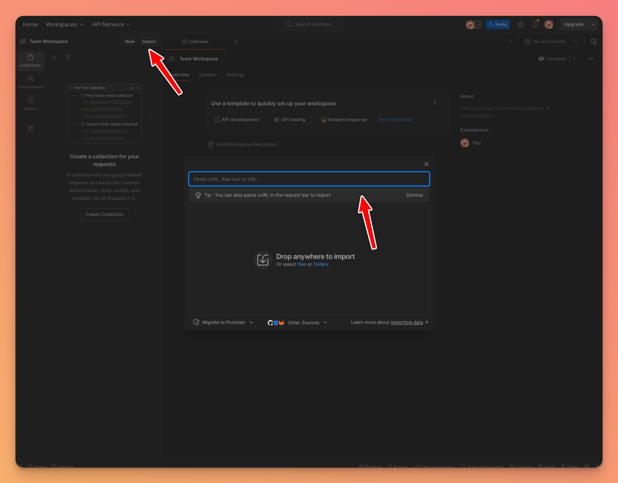
Task: Toggle Unwatch for the workspace
Action: click(552, 59)
